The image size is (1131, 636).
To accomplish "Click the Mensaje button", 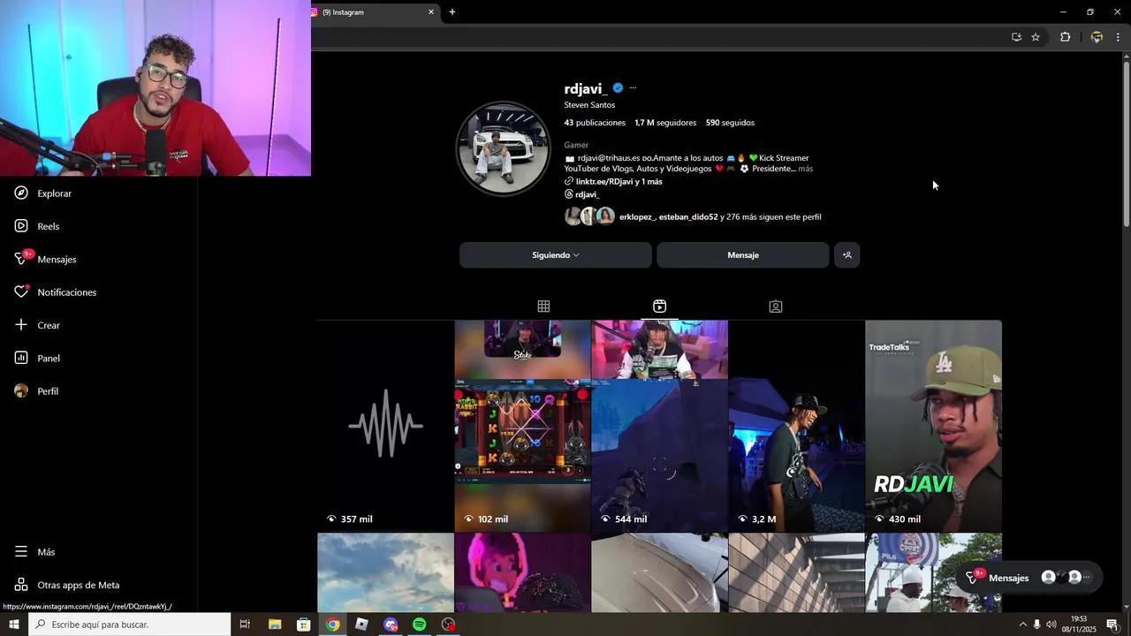I will coord(743,255).
